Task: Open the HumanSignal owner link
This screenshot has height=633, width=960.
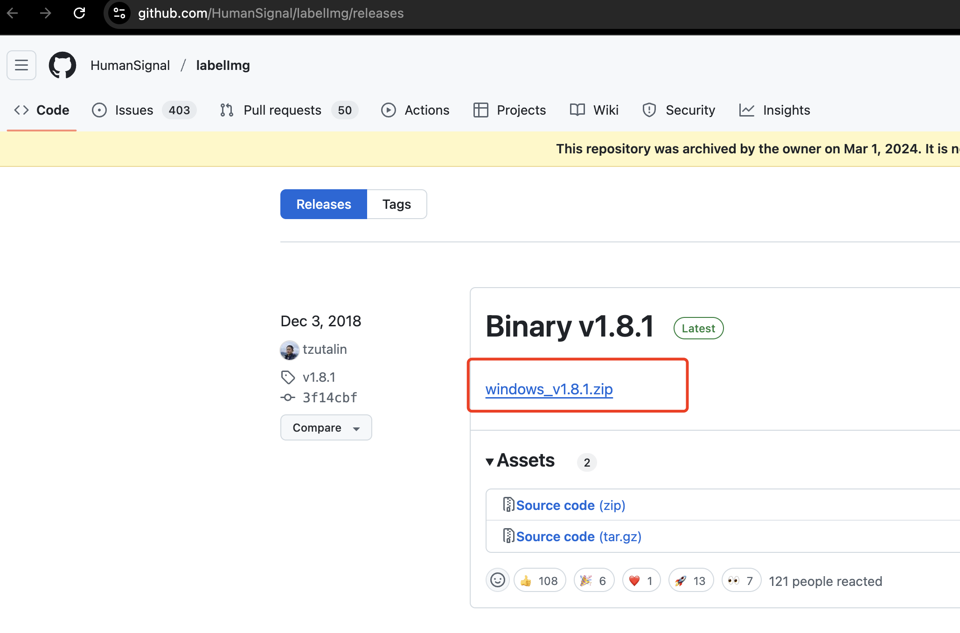Action: coord(130,65)
